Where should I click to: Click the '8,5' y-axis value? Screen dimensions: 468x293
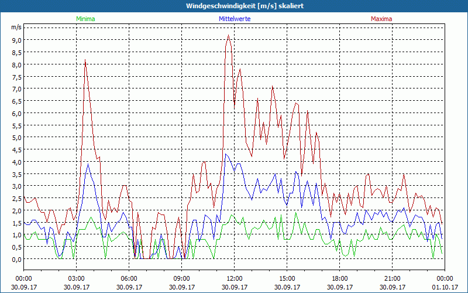pos(17,53)
